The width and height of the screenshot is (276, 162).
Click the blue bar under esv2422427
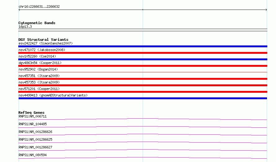(143, 46)
